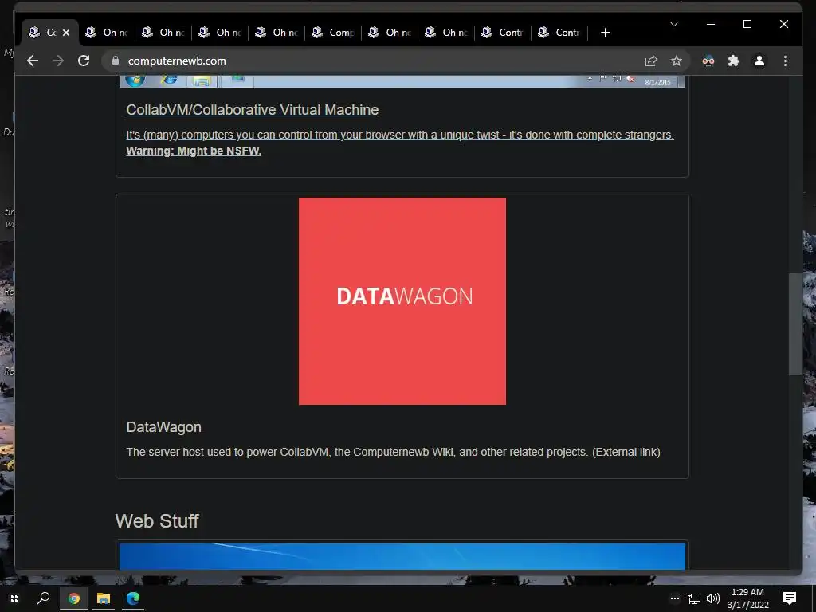
Task: Click the Windows 7 screenshot strip at top
Action: pos(402,81)
